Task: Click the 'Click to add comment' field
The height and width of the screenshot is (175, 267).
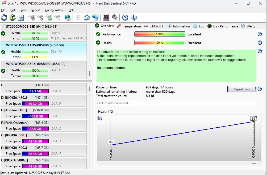Action: click(176, 103)
